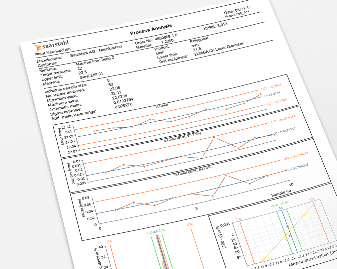Select the sigma estimate value "0.0133794"
The height and width of the screenshot is (269, 337).
point(123,101)
